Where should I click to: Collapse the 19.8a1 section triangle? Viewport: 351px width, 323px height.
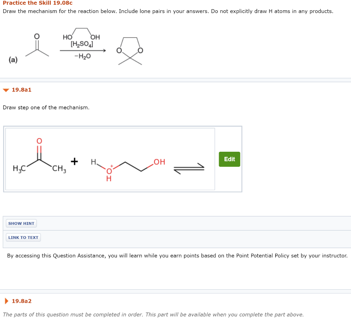pos(5,90)
